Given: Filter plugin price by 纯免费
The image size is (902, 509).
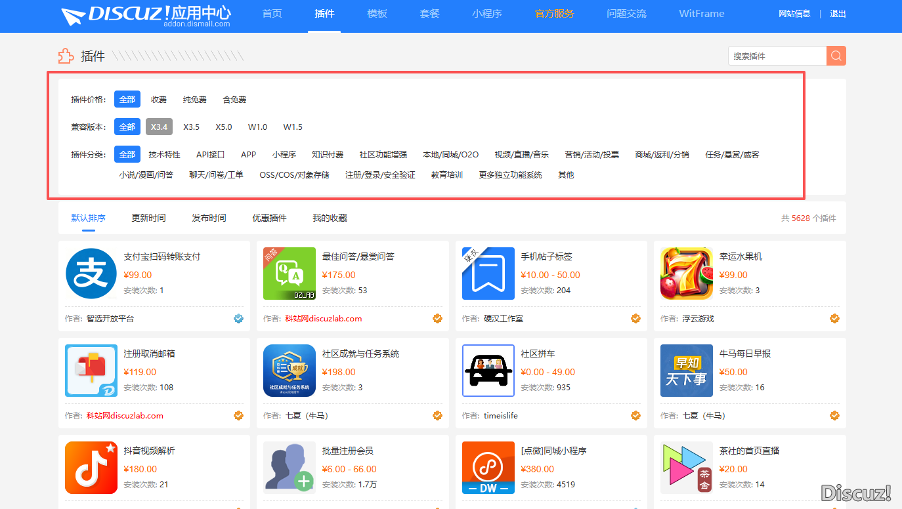Looking at the screenshot, I should coord(195,100).
